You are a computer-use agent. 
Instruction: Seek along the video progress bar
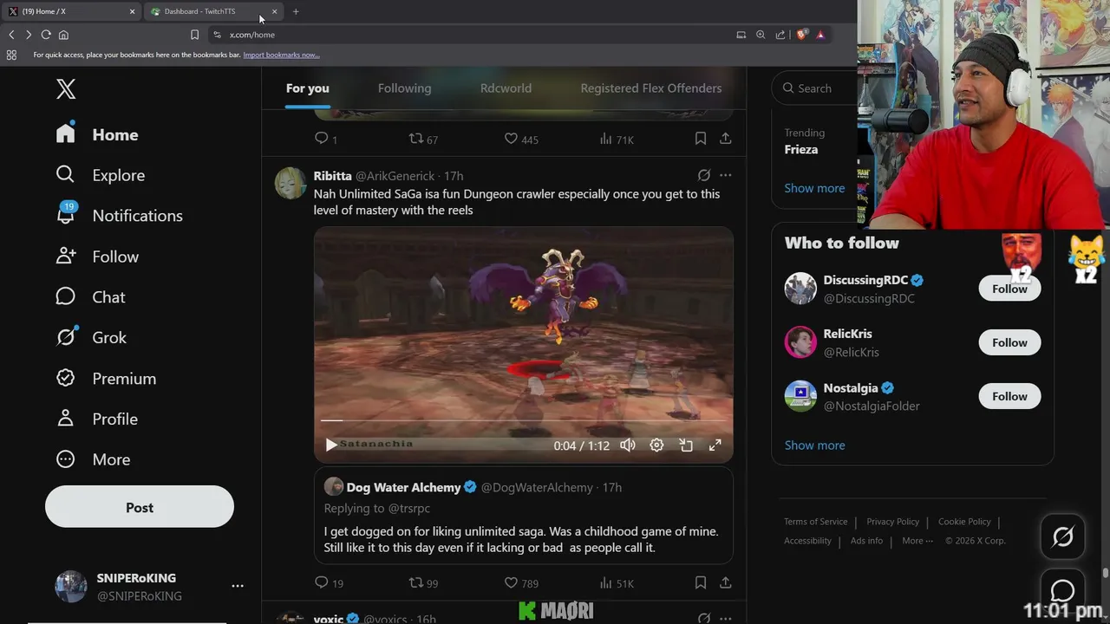(x=523, y=420)
